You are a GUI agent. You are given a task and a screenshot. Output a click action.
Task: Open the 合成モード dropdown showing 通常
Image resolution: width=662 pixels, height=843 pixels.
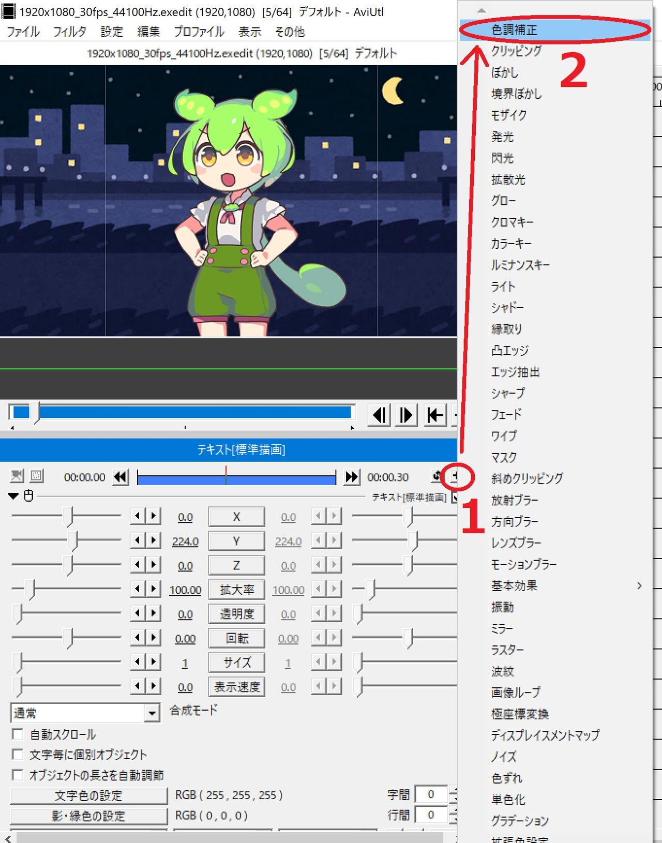pyautogui.click(x=151, y=714)
